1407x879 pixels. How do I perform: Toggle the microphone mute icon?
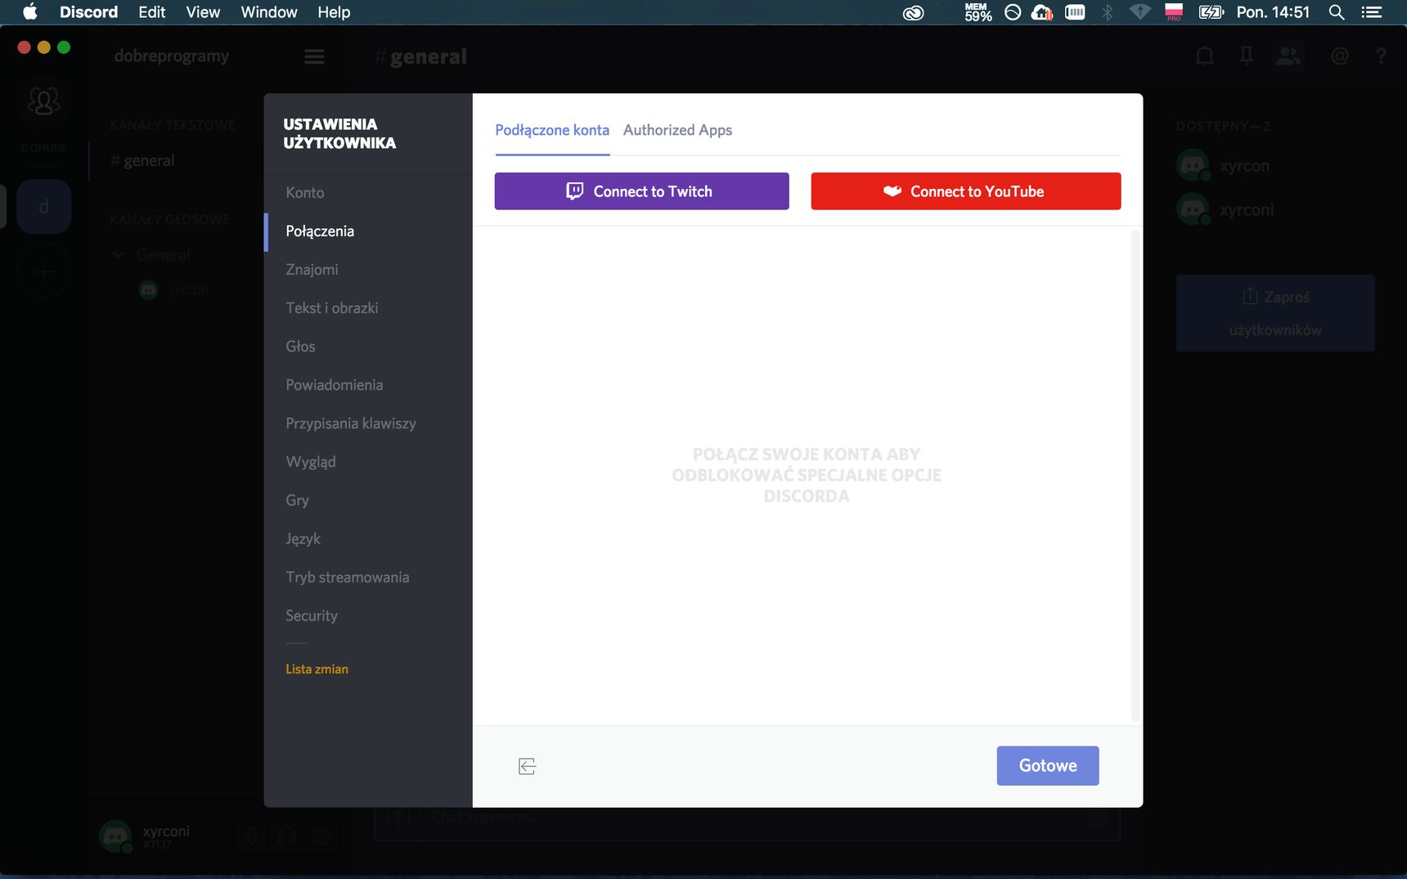(x=252, y=836)
